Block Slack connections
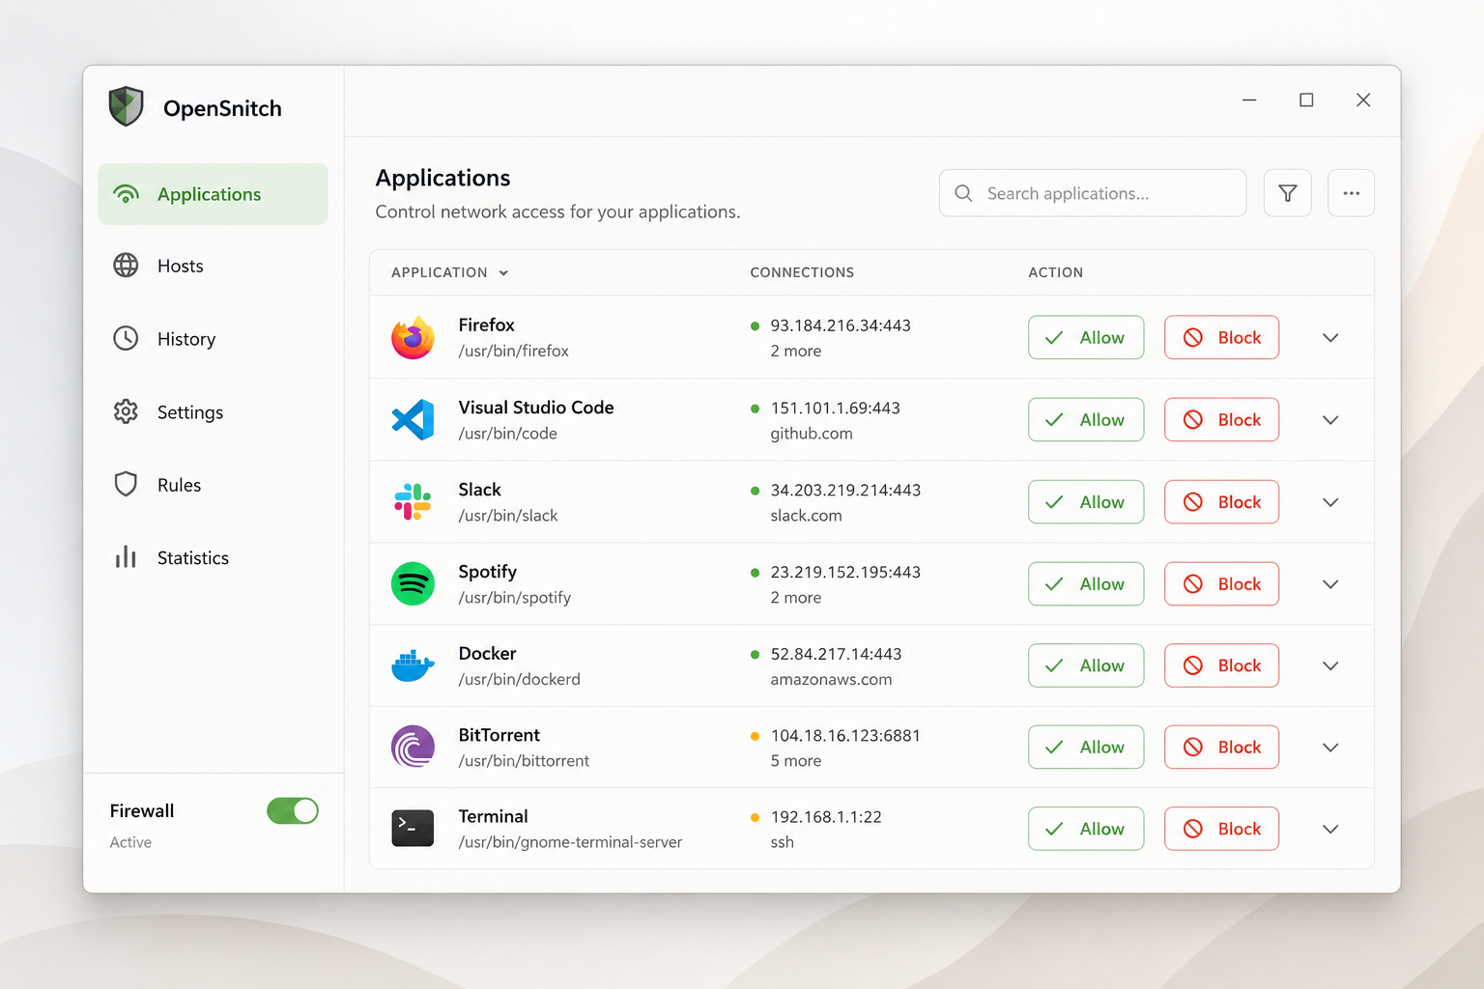This screenshot has height=989, width=1484. [x=1221, y=501]
